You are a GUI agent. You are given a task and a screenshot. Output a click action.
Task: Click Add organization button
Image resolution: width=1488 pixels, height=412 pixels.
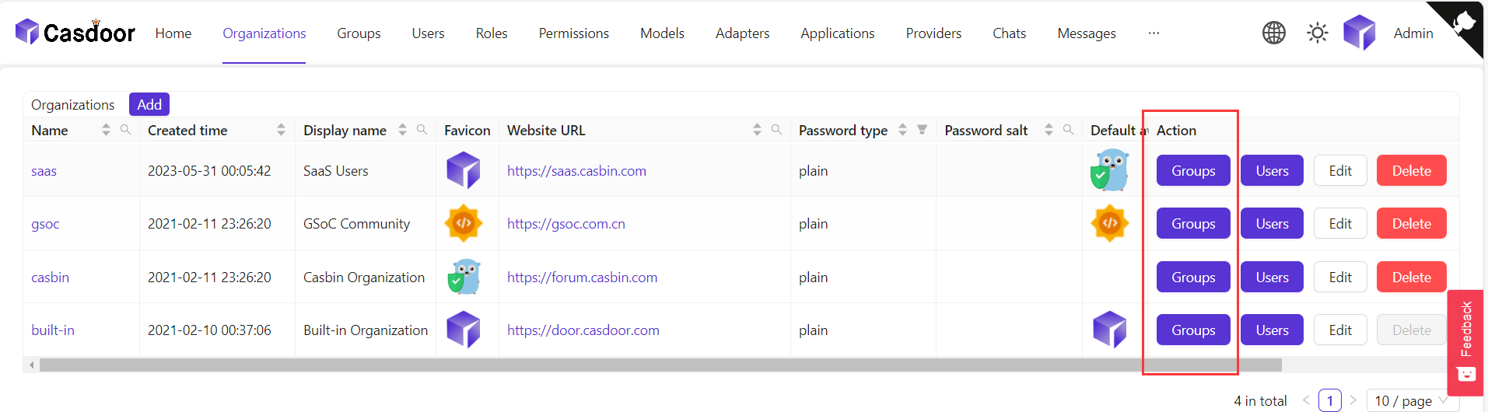149,104
